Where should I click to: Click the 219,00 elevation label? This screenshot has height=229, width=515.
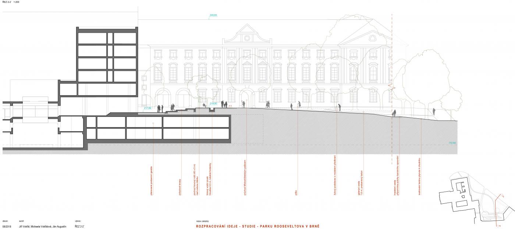(x=213, y=104)
